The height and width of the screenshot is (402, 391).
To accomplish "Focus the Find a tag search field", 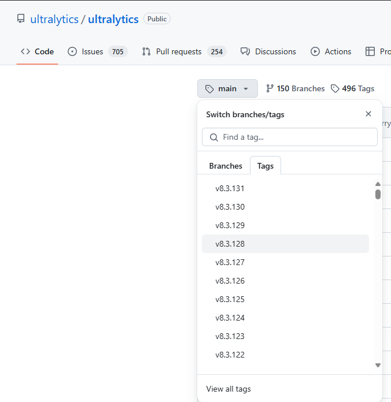I will click(x=295, y=137).
